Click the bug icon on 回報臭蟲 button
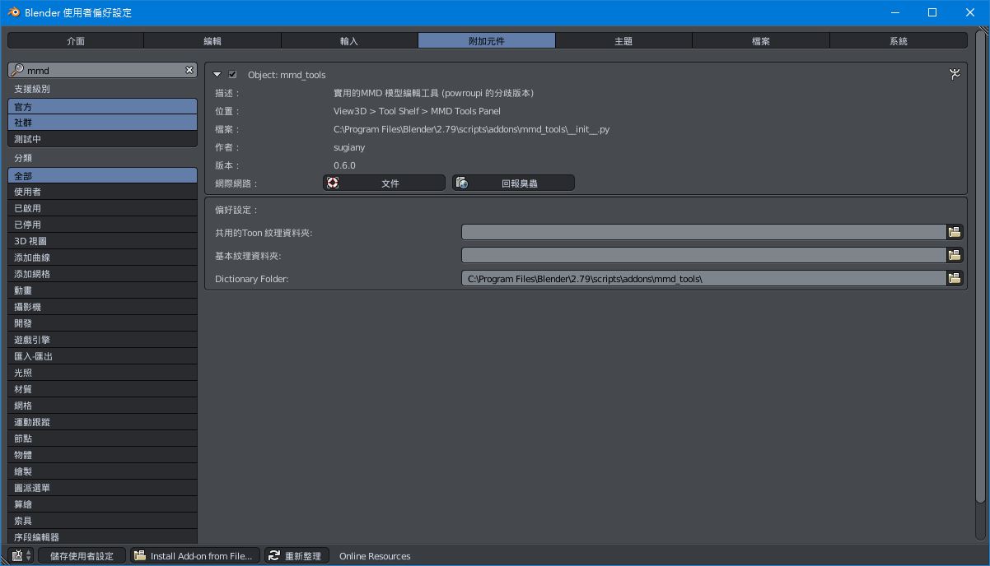 (461, 182)
